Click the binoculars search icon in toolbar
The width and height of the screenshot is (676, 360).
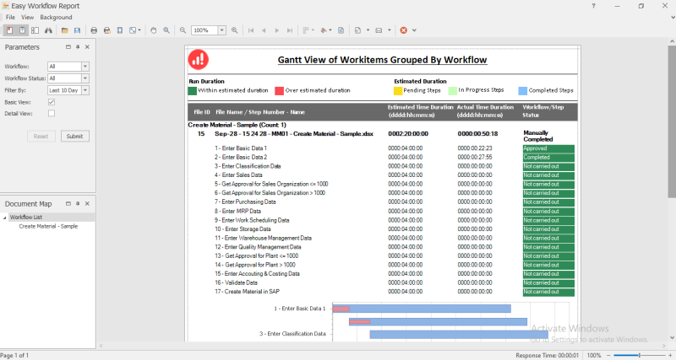tap(48, 30)
